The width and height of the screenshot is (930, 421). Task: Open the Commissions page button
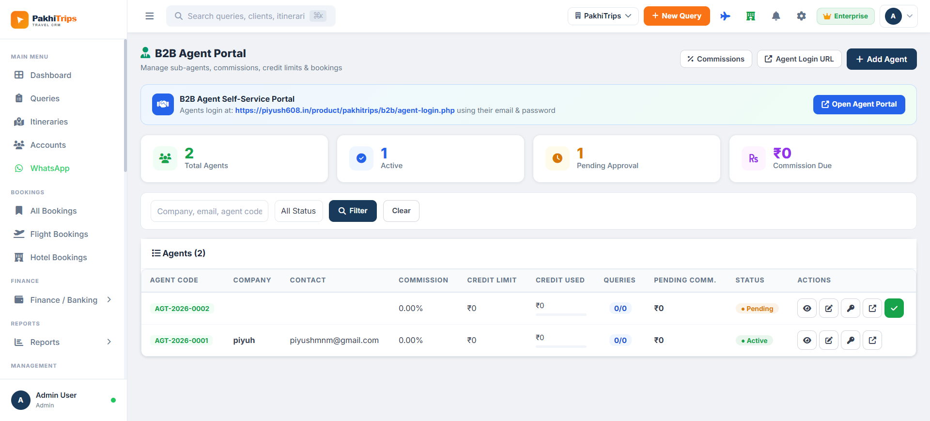pos(716,59)
